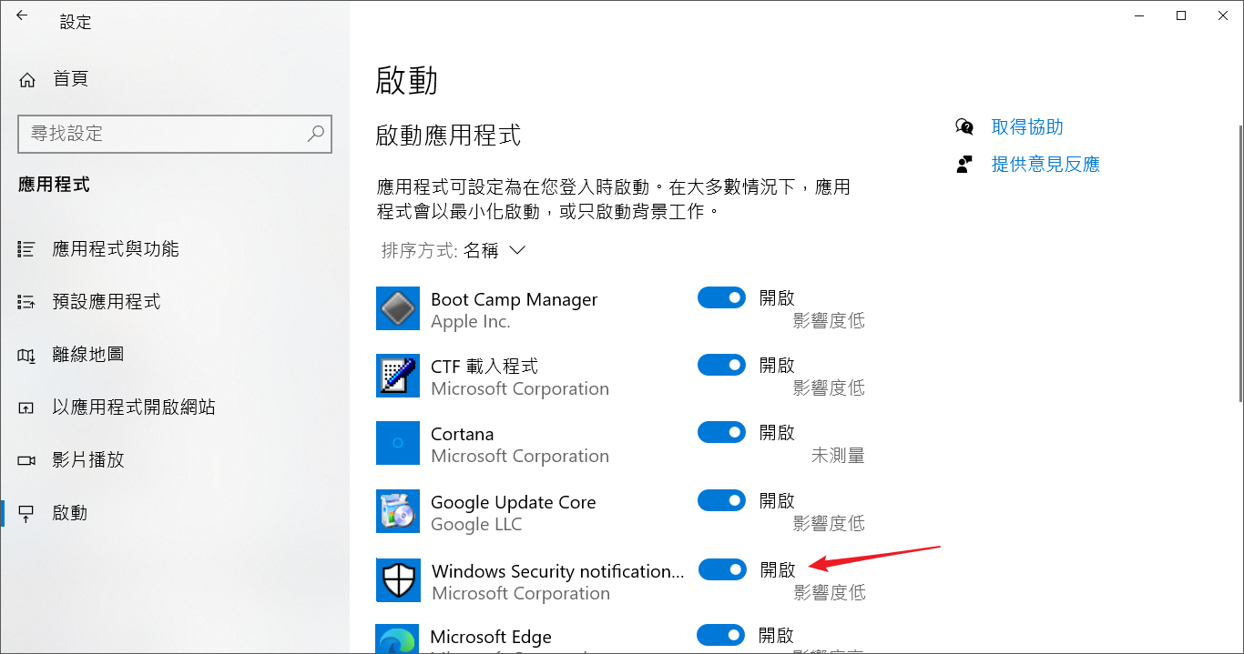Click the search magnifier icon

point(316,134)
